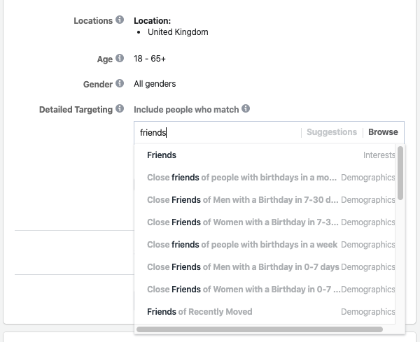Image resolution: width=420 pixels, height=342 pixels.
Task: Click the info icon next to Locations
Action: click(120, 21)
